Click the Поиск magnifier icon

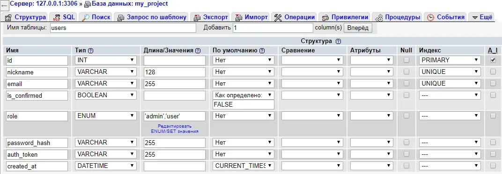[x=86, y=18]
